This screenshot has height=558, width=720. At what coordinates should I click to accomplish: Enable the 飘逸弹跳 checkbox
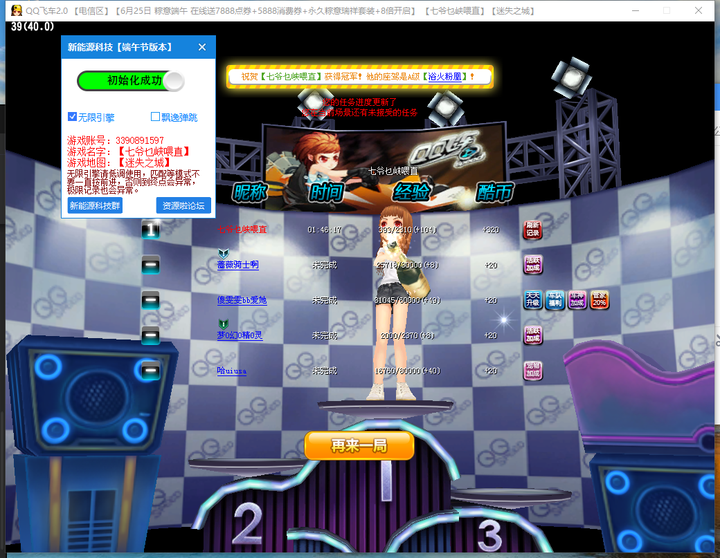point(155,116)
